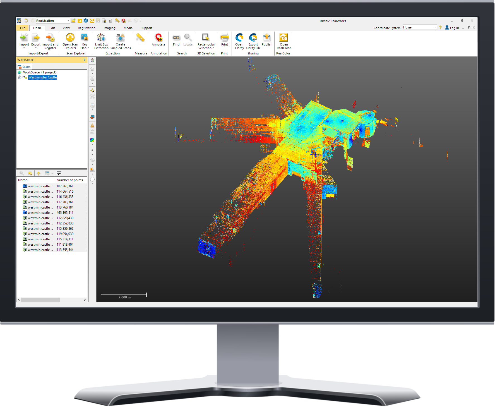Screen dimensions: 495x407
Task: Expand the Westminster Castle tree node
Action: click(x=20, y=77)
